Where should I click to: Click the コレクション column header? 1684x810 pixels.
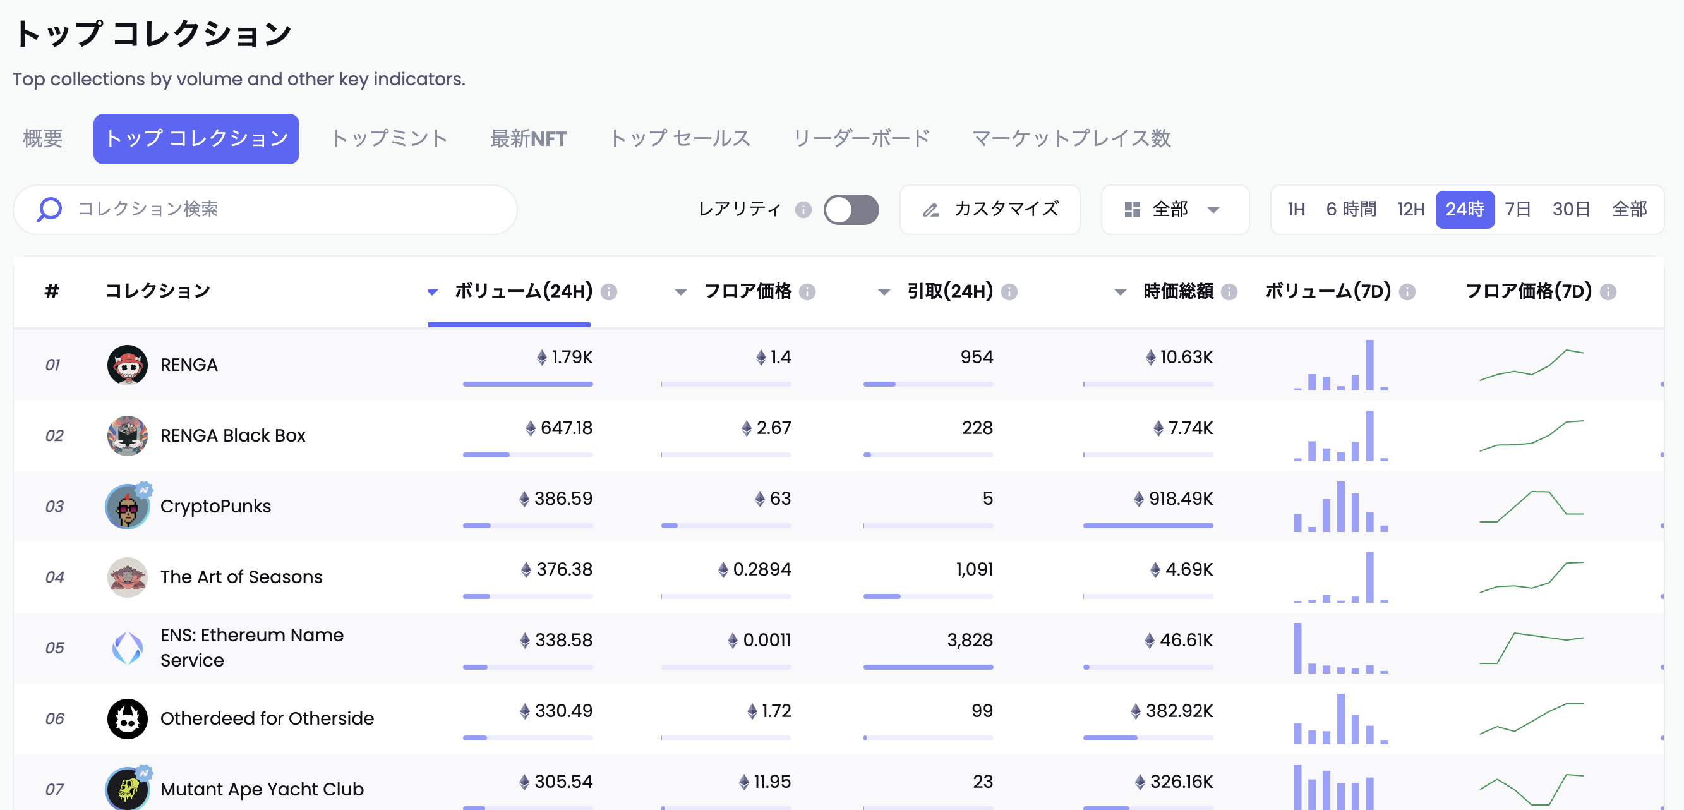(x=157, y=291)
